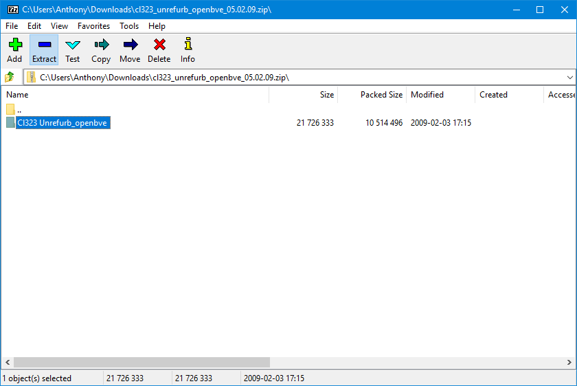Click the Cl323 Unrefurb_openbve folder icon
Screen dimensions: 577x386
(x=10, y=122)
